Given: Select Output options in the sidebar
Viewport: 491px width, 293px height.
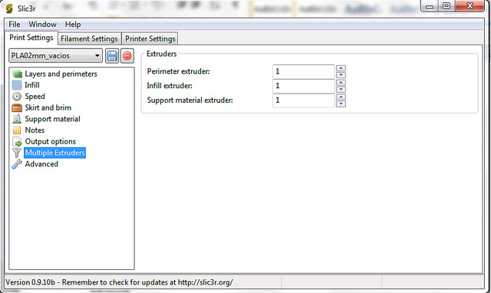Looking at the screenshot, I should (51, 141).
